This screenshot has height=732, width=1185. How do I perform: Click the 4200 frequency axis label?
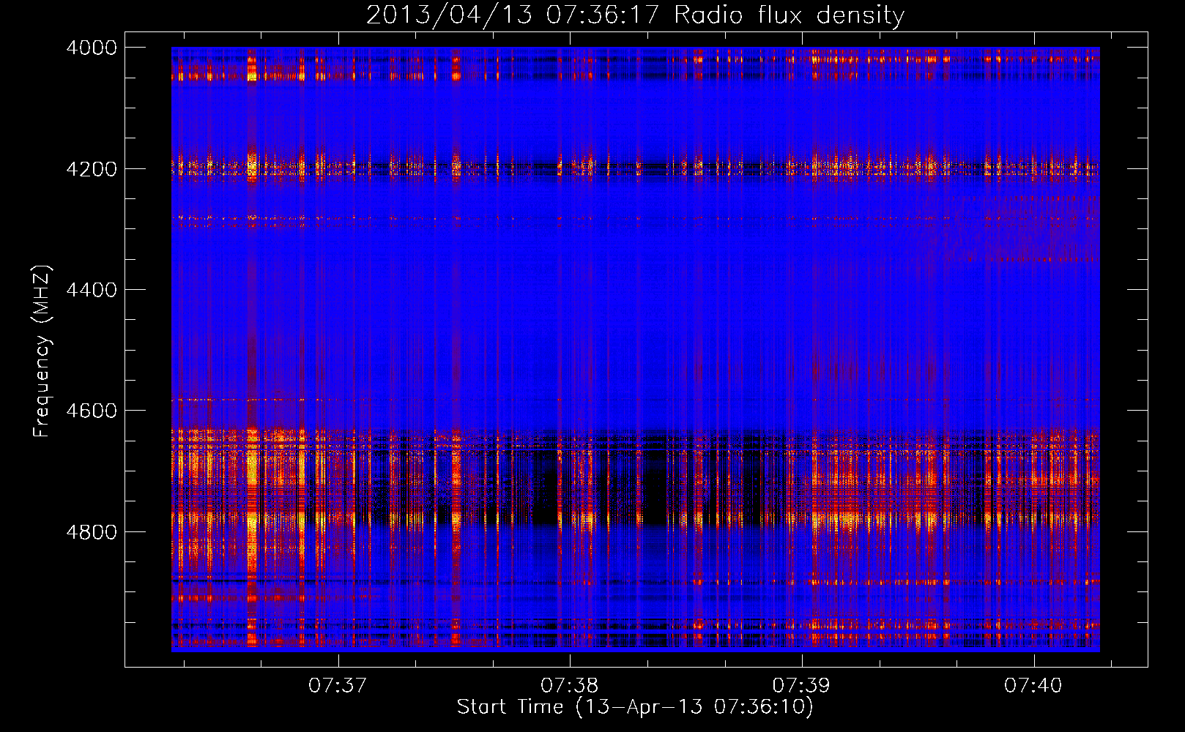pos(92,169)
